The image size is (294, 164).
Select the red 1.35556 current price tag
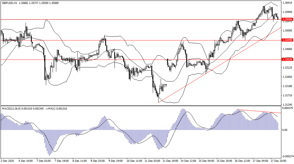pos(287,19)
